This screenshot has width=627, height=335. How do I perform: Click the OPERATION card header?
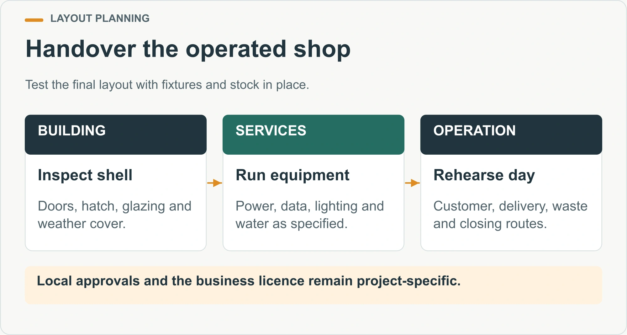[x=511, y=135]
